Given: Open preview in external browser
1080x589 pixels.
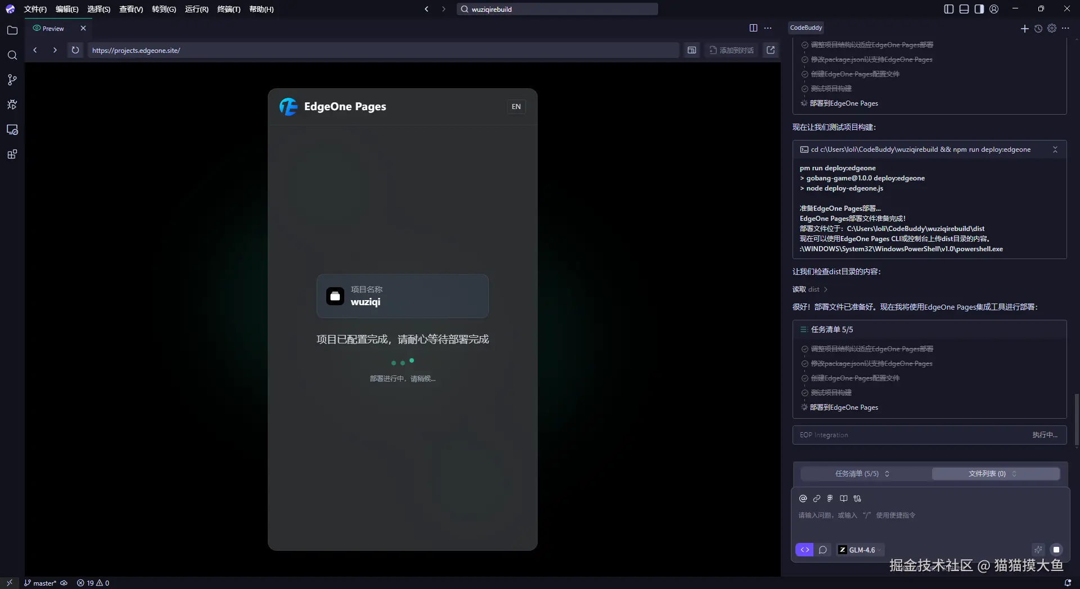Looking at the screenshot, I should 771,50.
